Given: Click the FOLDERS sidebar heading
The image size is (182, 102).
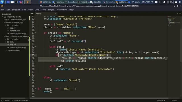Looking at the screenshot, I should [x=7, y=14].
